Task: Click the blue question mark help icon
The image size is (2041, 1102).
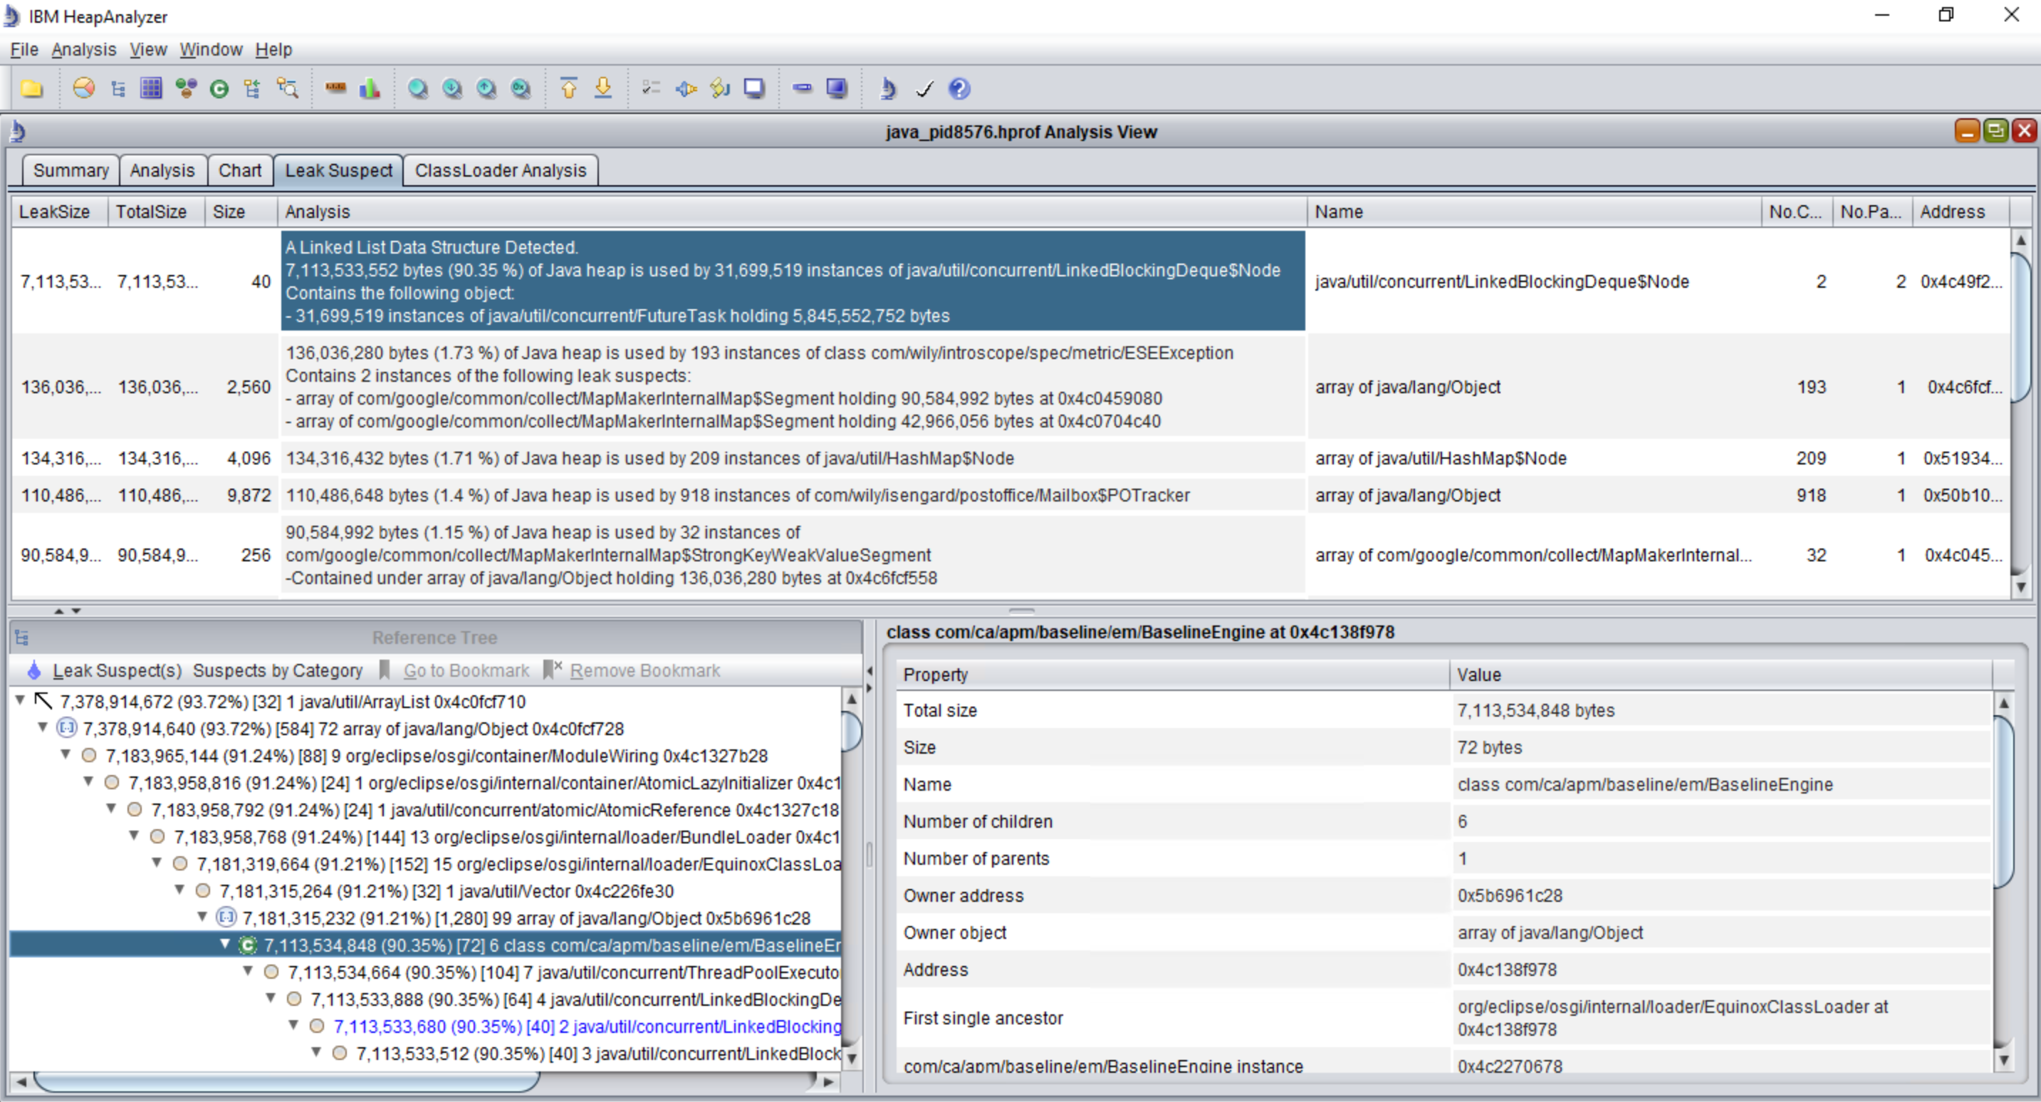Action: click(x=959, y=89)
